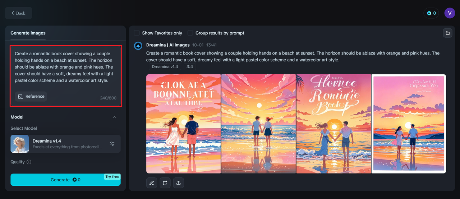Show Quality info tooltip icon
The height and width of the screenshot is (199, 460).
tap(29, 162)
